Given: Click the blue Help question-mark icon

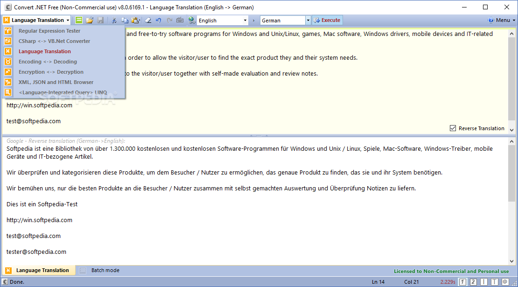Looking at the screenshot, I should (491, 20).
